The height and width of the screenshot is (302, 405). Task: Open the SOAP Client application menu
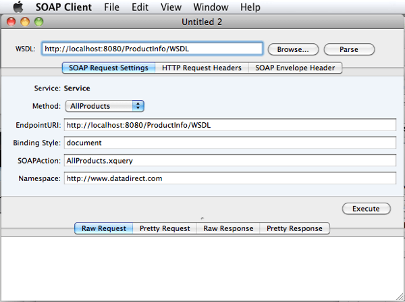coord(63,7)
